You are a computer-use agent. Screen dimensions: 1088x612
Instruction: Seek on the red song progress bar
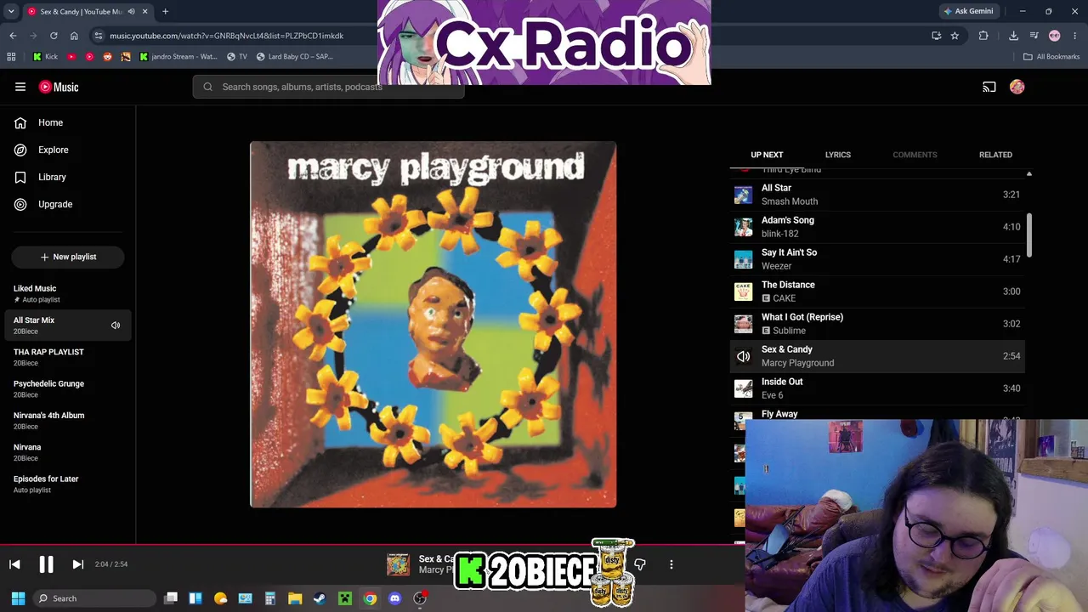pyautogui.click(x=371, y=545)
